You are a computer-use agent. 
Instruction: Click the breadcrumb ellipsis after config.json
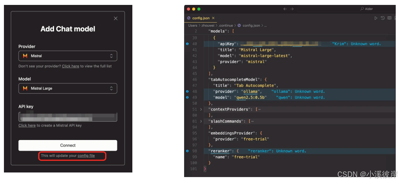[265, 26]
